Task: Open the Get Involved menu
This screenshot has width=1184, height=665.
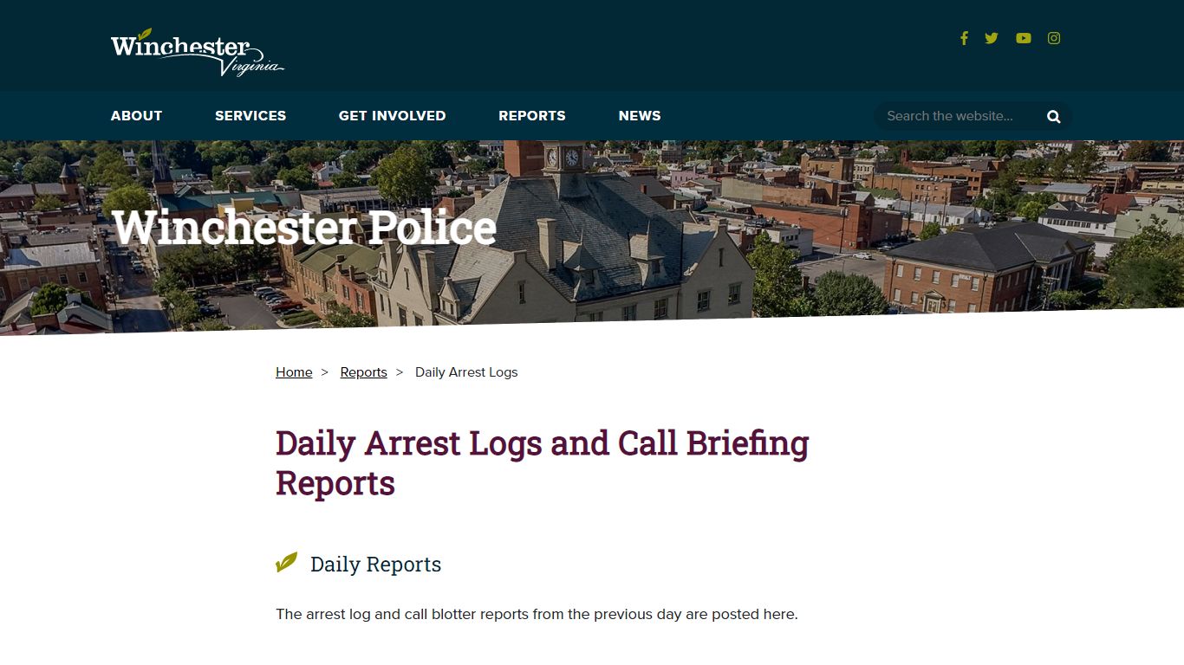Action: [x=392, y=116]
